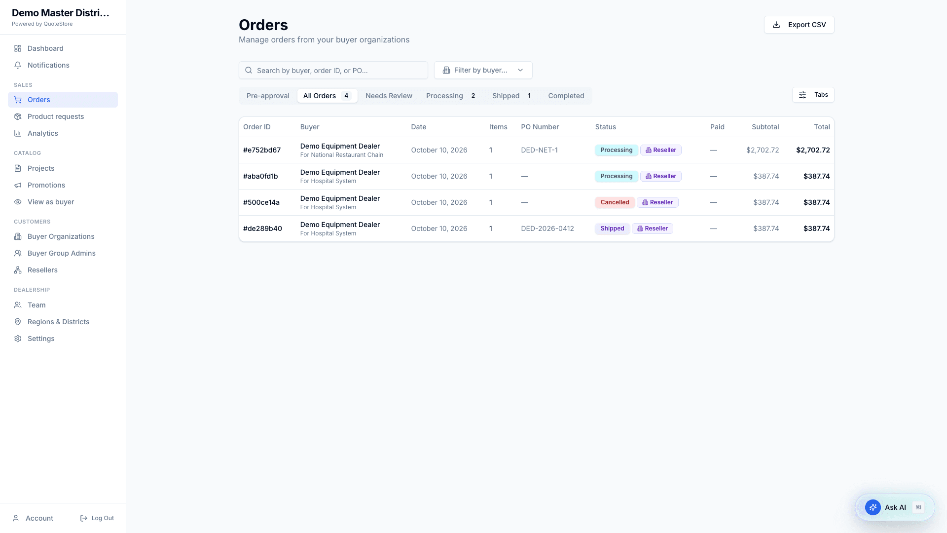Click PO number DED-NET-1

(x=539, y=150)
